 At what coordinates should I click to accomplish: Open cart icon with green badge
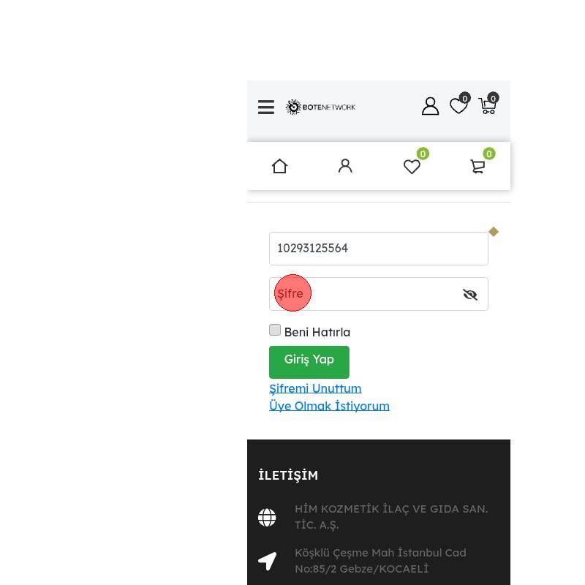coord(482,162)
